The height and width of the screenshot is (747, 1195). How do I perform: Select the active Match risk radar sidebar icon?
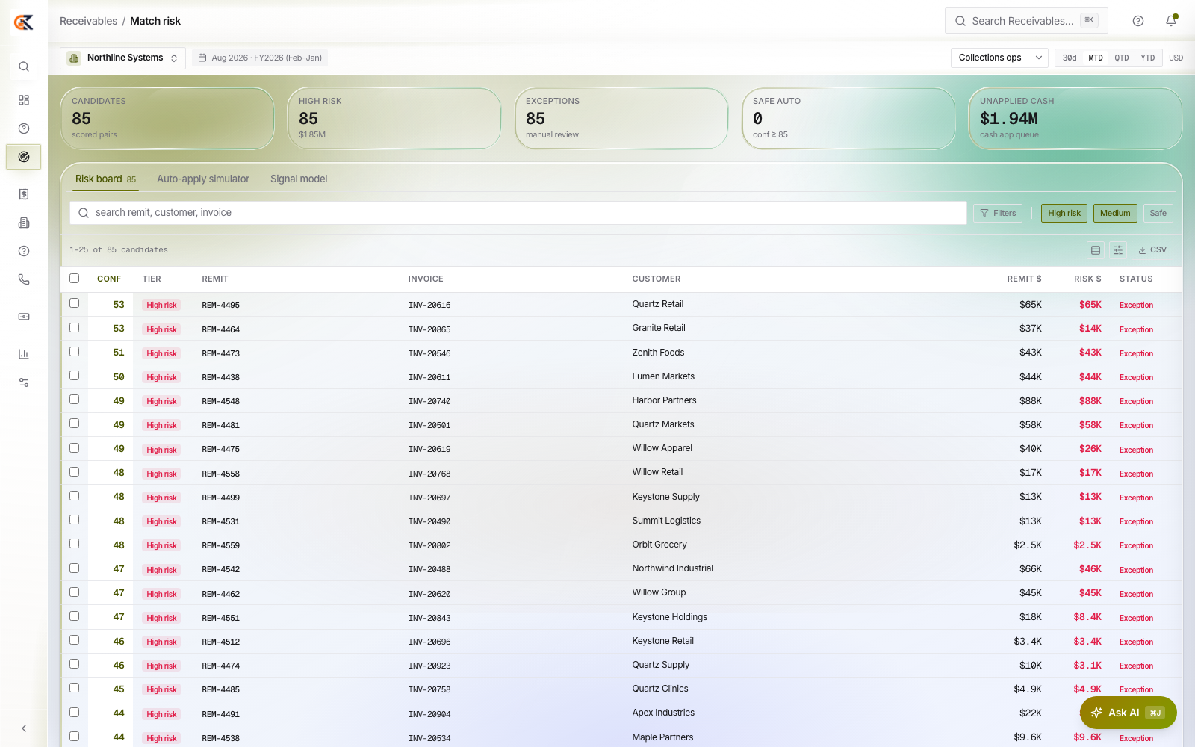tap(24, 157)
